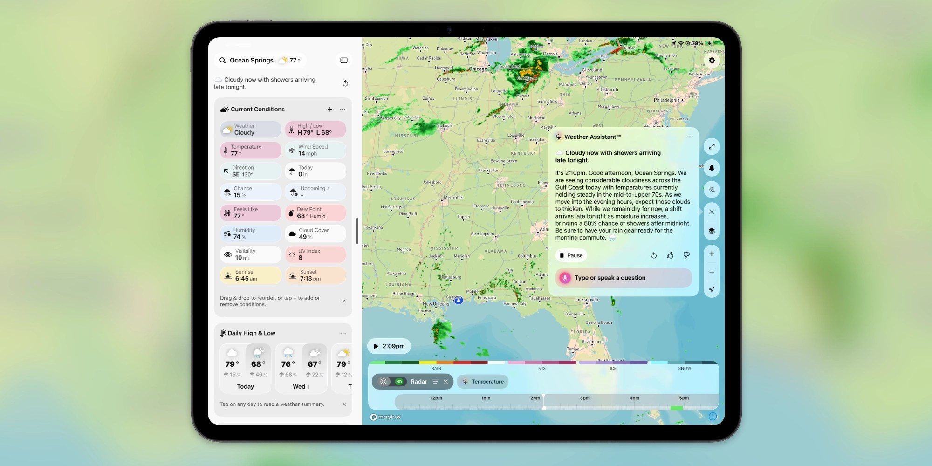Click the red swatch in rain legend
Screen dimensions: 932x466
point(462,363)
